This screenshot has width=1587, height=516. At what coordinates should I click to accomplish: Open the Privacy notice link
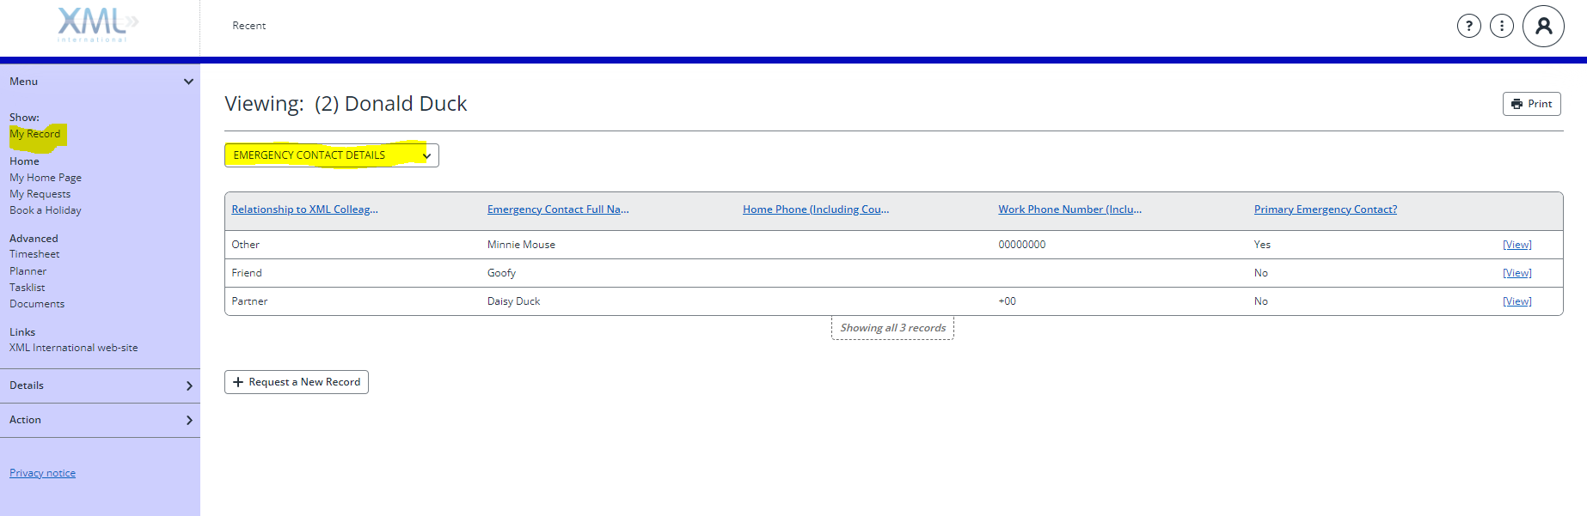[x=42, y=473]
